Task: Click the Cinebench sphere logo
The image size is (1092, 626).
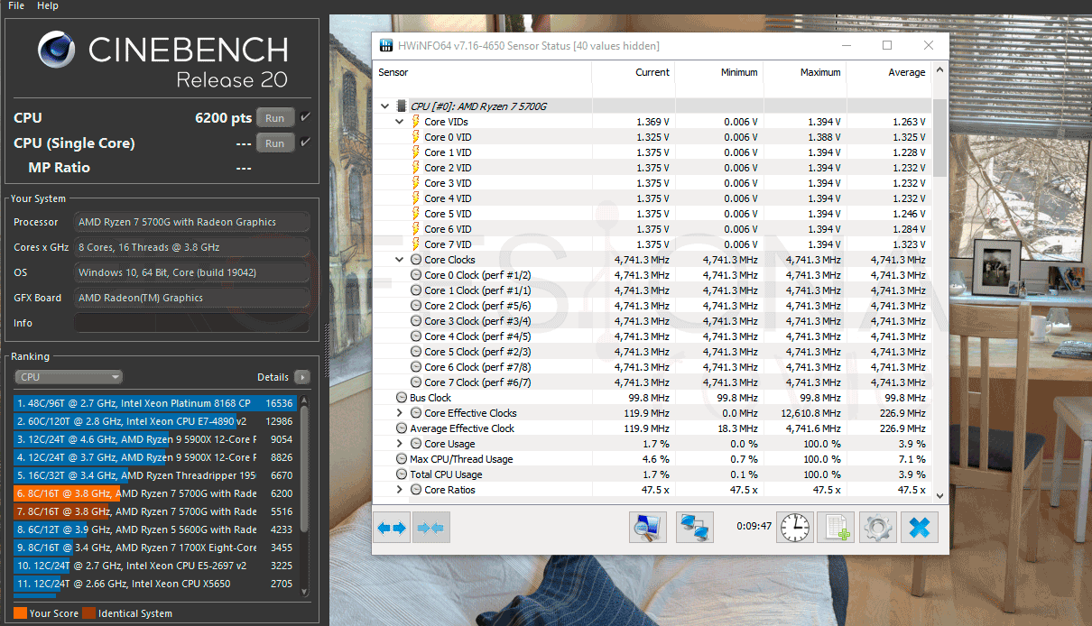Action: click(57, 50)
